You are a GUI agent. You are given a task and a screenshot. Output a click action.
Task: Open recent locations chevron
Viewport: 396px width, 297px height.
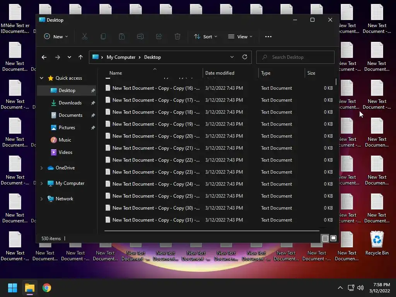(69, 57)
